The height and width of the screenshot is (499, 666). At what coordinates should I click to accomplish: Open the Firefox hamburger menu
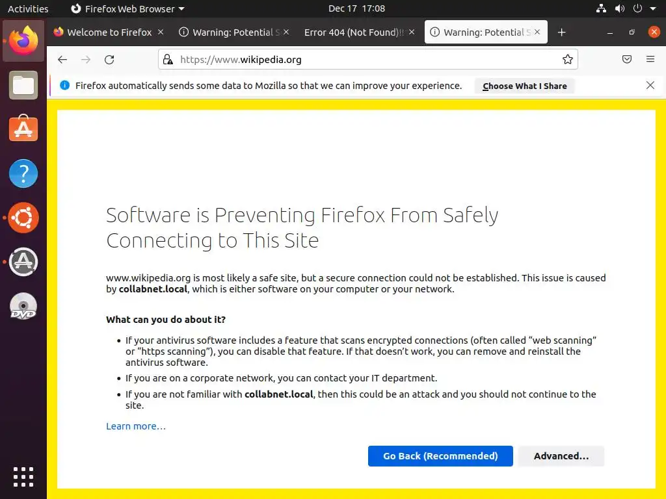pos(650,60)
